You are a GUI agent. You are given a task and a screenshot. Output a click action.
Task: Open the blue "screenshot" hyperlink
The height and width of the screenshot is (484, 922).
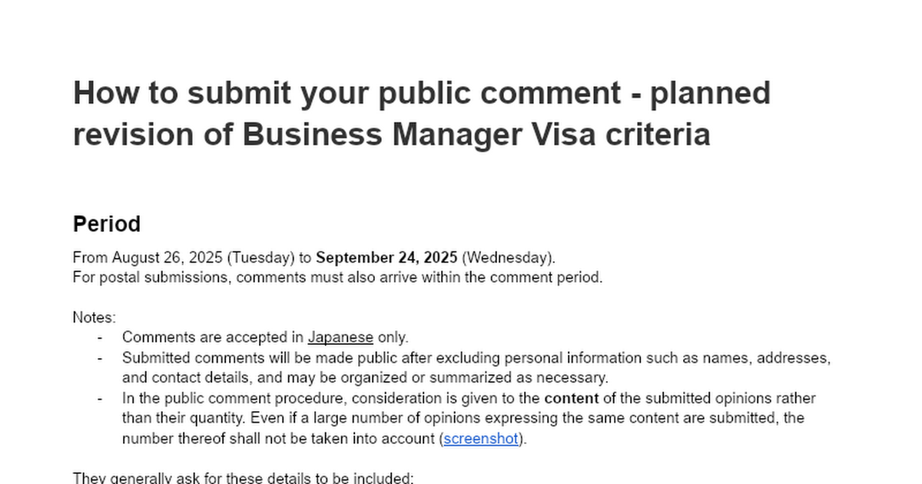[481, 439]
